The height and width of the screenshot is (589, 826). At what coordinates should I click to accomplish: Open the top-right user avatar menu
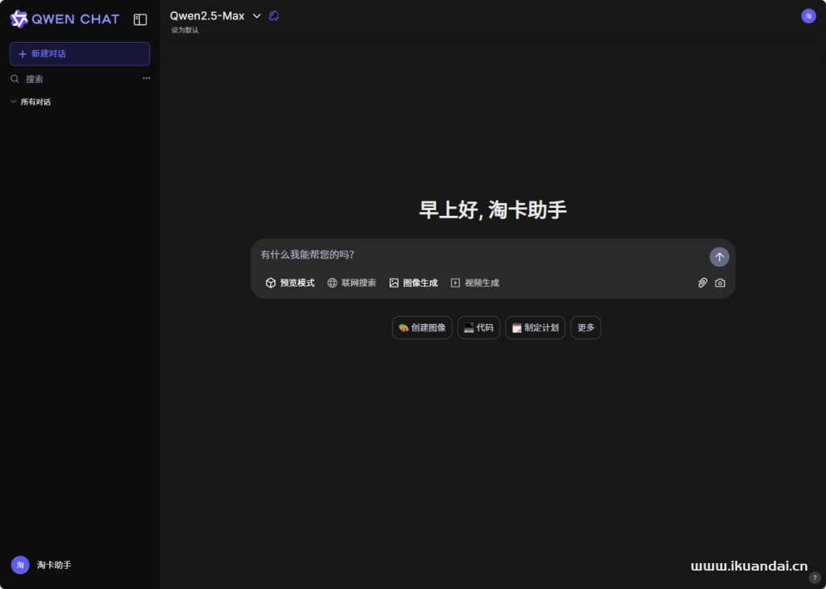pyautogui.click(x=808, y=16)
